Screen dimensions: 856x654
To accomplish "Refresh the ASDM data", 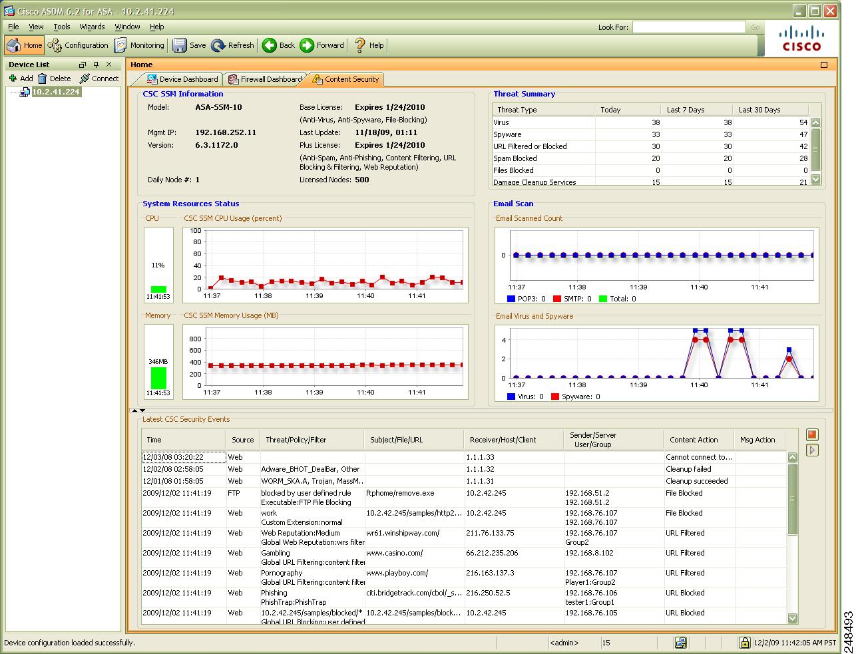I will [233, 45].
